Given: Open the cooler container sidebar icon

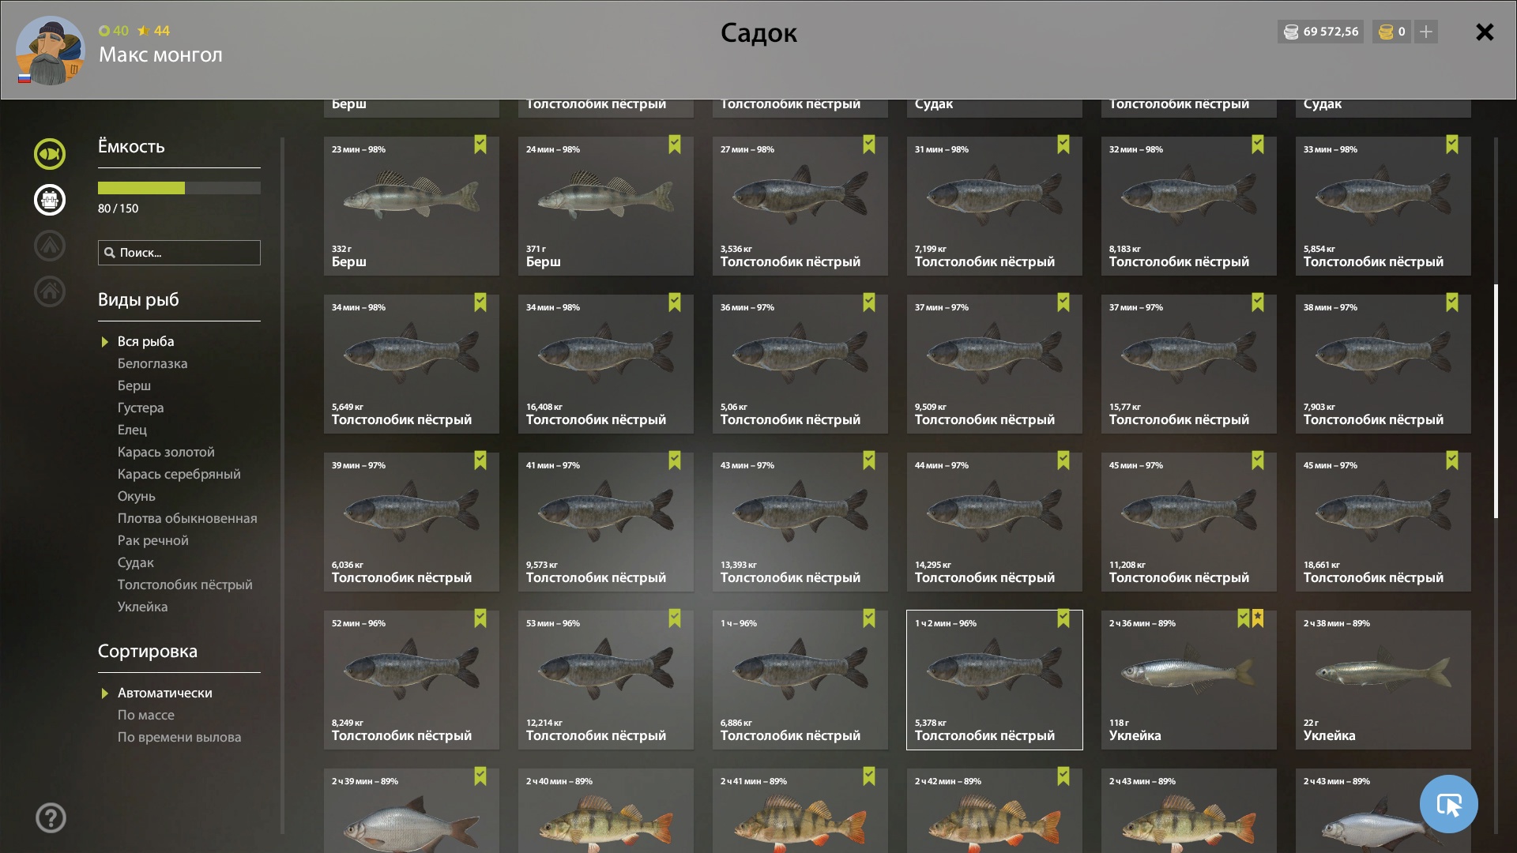Looking at the screenshot, I should pyautogui.click(x=50, y=200).
